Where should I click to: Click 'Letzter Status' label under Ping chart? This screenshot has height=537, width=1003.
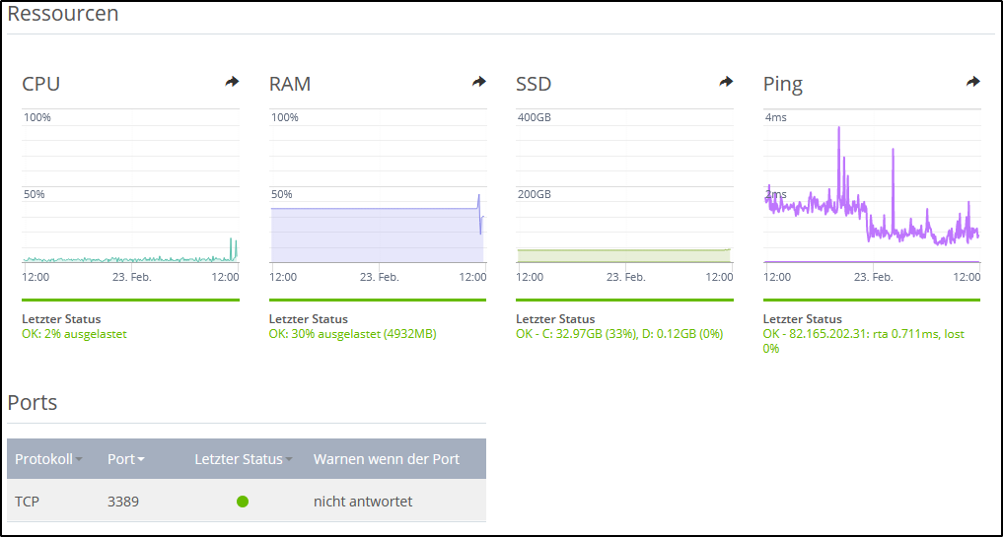[x=803, y=319]
